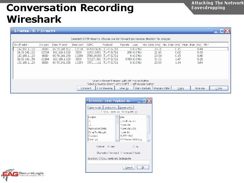The image size is (244, 183).
Task: Click the Save Payload As title bar icon
Action: point(87,101)
